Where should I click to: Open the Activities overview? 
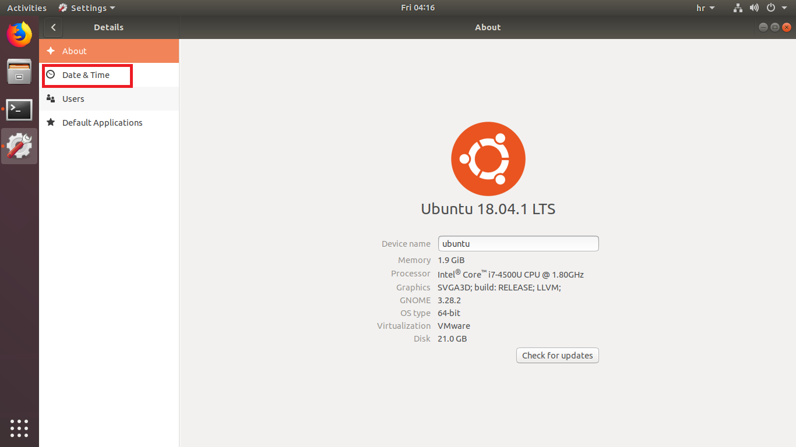(27, 8)
